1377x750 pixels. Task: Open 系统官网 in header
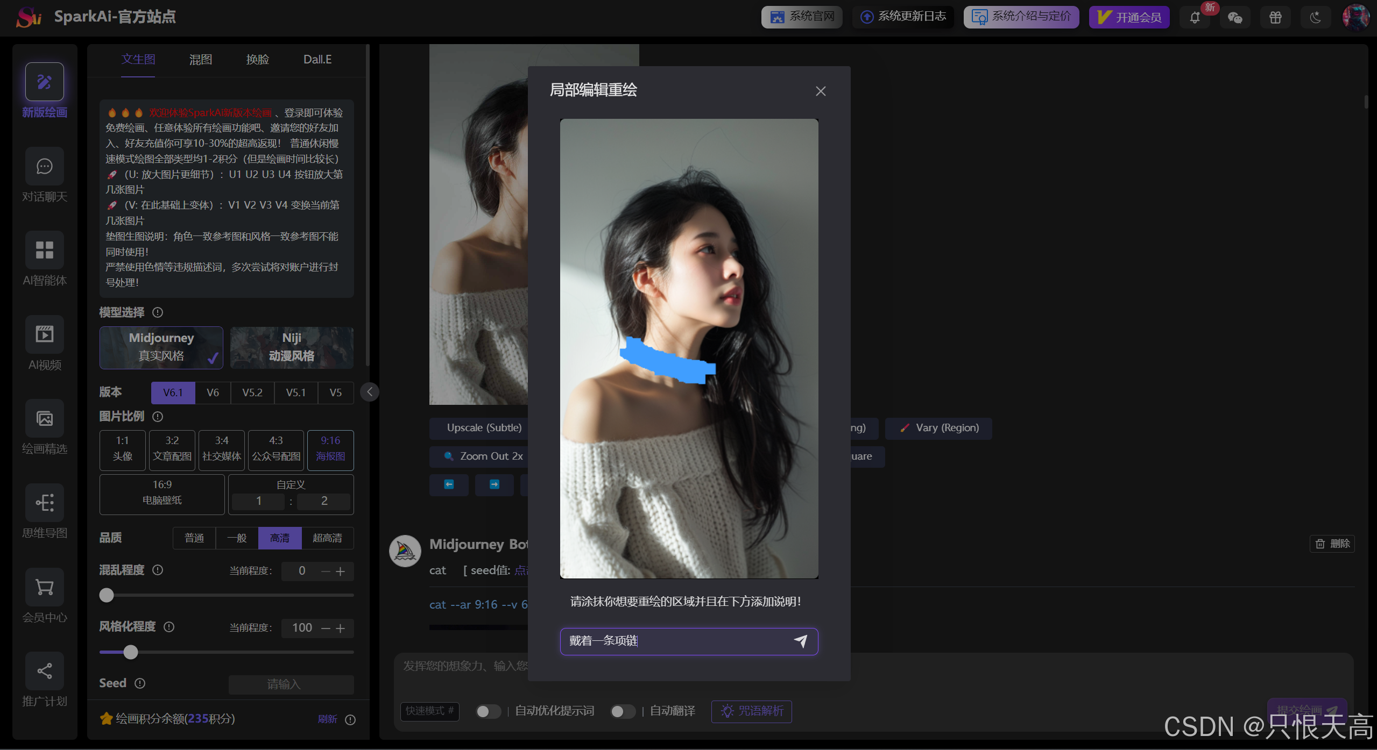click(802, 17)
